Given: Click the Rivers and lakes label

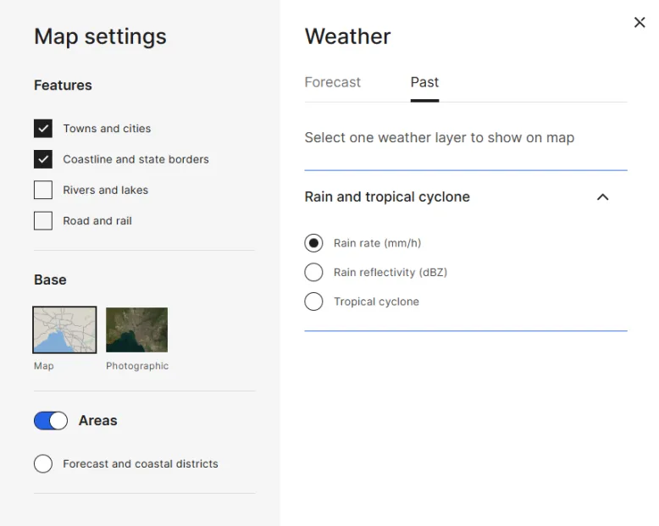Looking at the screenshot, I should 105,190.
